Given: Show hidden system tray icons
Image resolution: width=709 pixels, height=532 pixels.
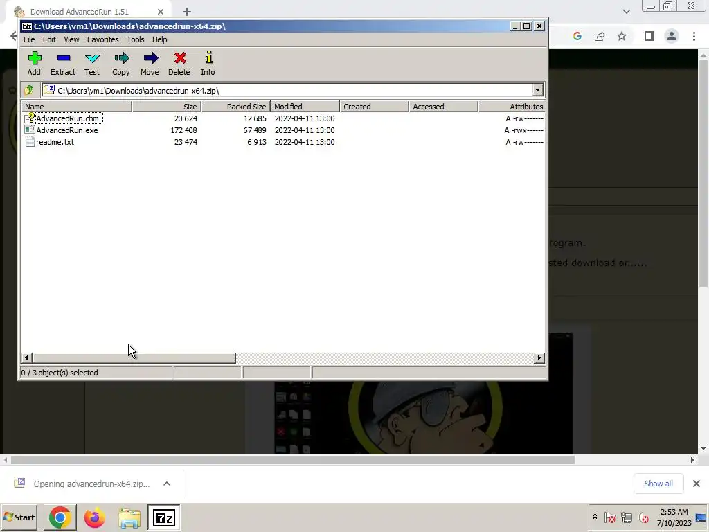Looking at the screenshot, I should point(595,517).
